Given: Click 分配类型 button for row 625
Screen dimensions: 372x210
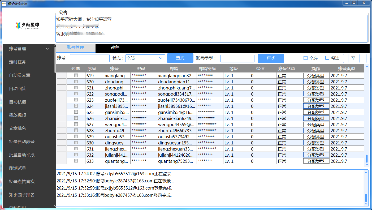Looking at the screenshot, I should 316,112.
